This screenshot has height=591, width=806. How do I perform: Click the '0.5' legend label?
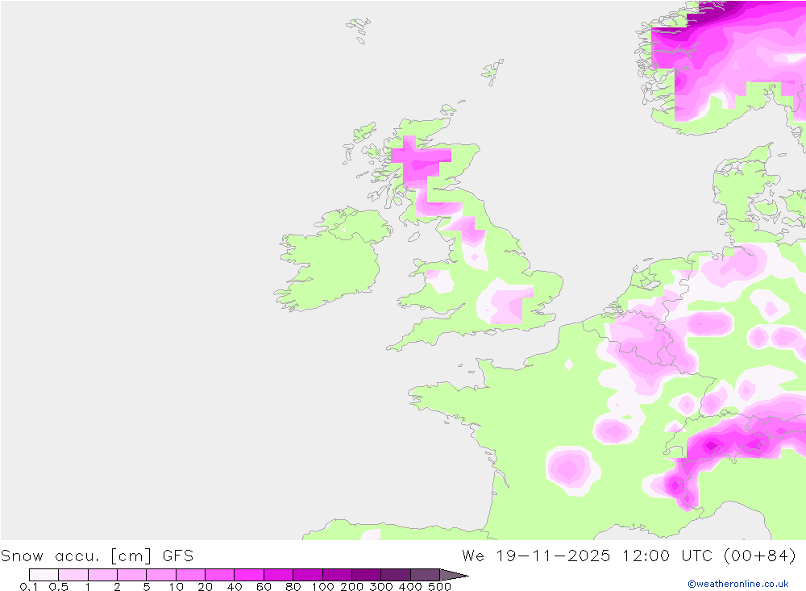point(59,586)
